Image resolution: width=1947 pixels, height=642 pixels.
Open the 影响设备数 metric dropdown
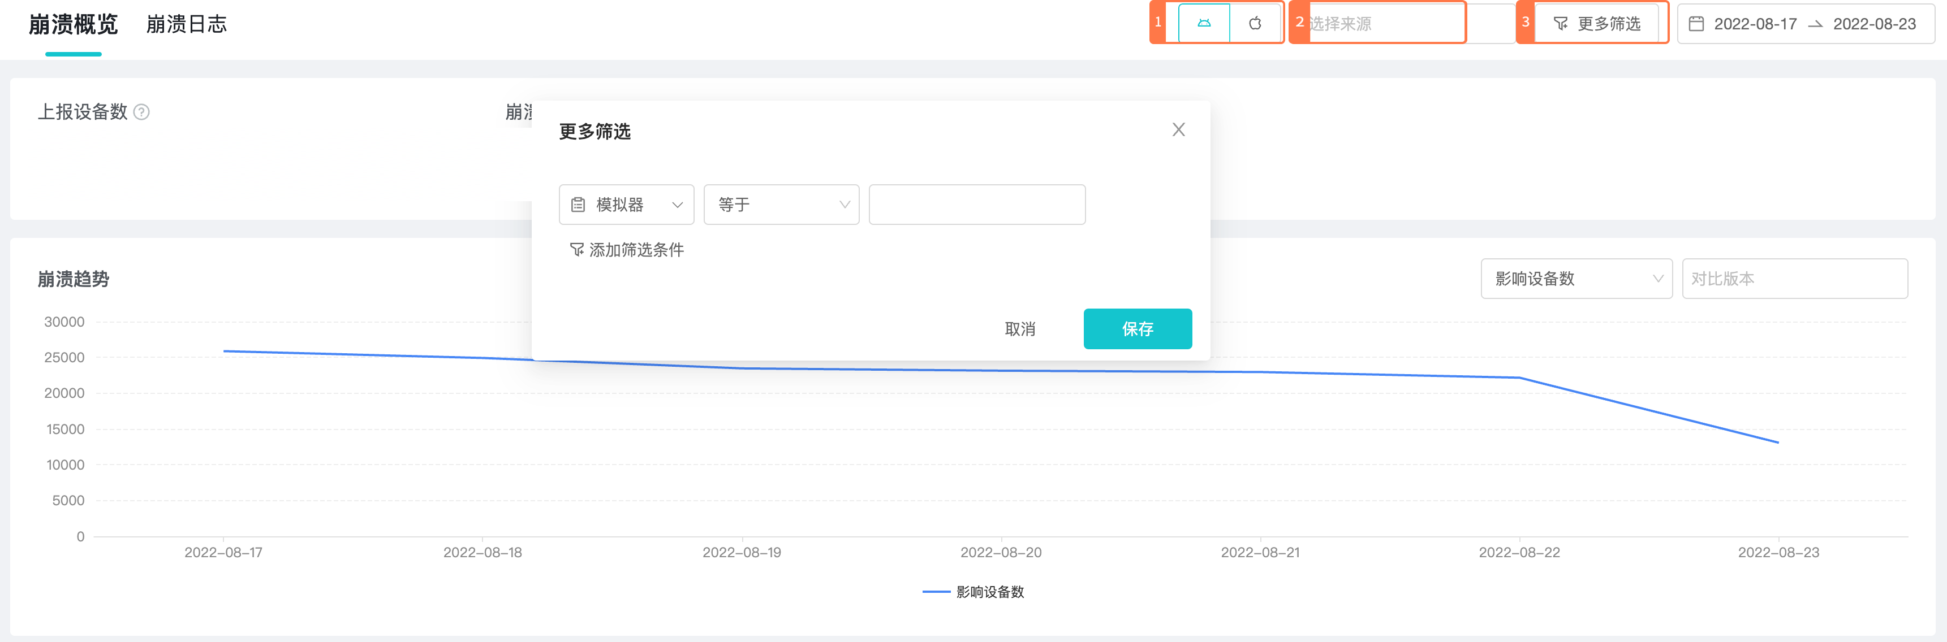click(x=1576, y=279)
